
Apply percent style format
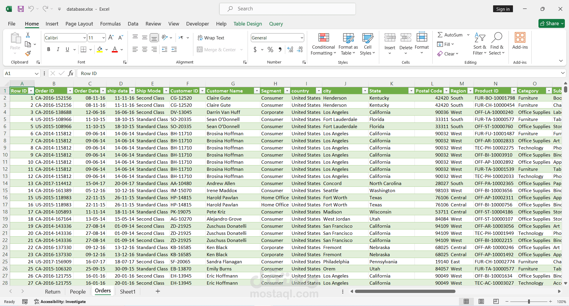coord(270,50)
